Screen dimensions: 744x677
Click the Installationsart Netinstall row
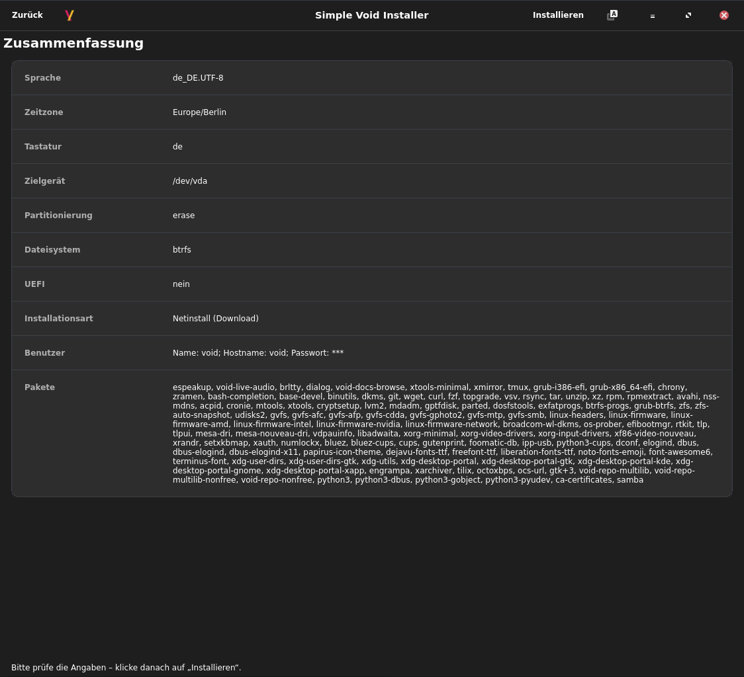click(371, 319)
